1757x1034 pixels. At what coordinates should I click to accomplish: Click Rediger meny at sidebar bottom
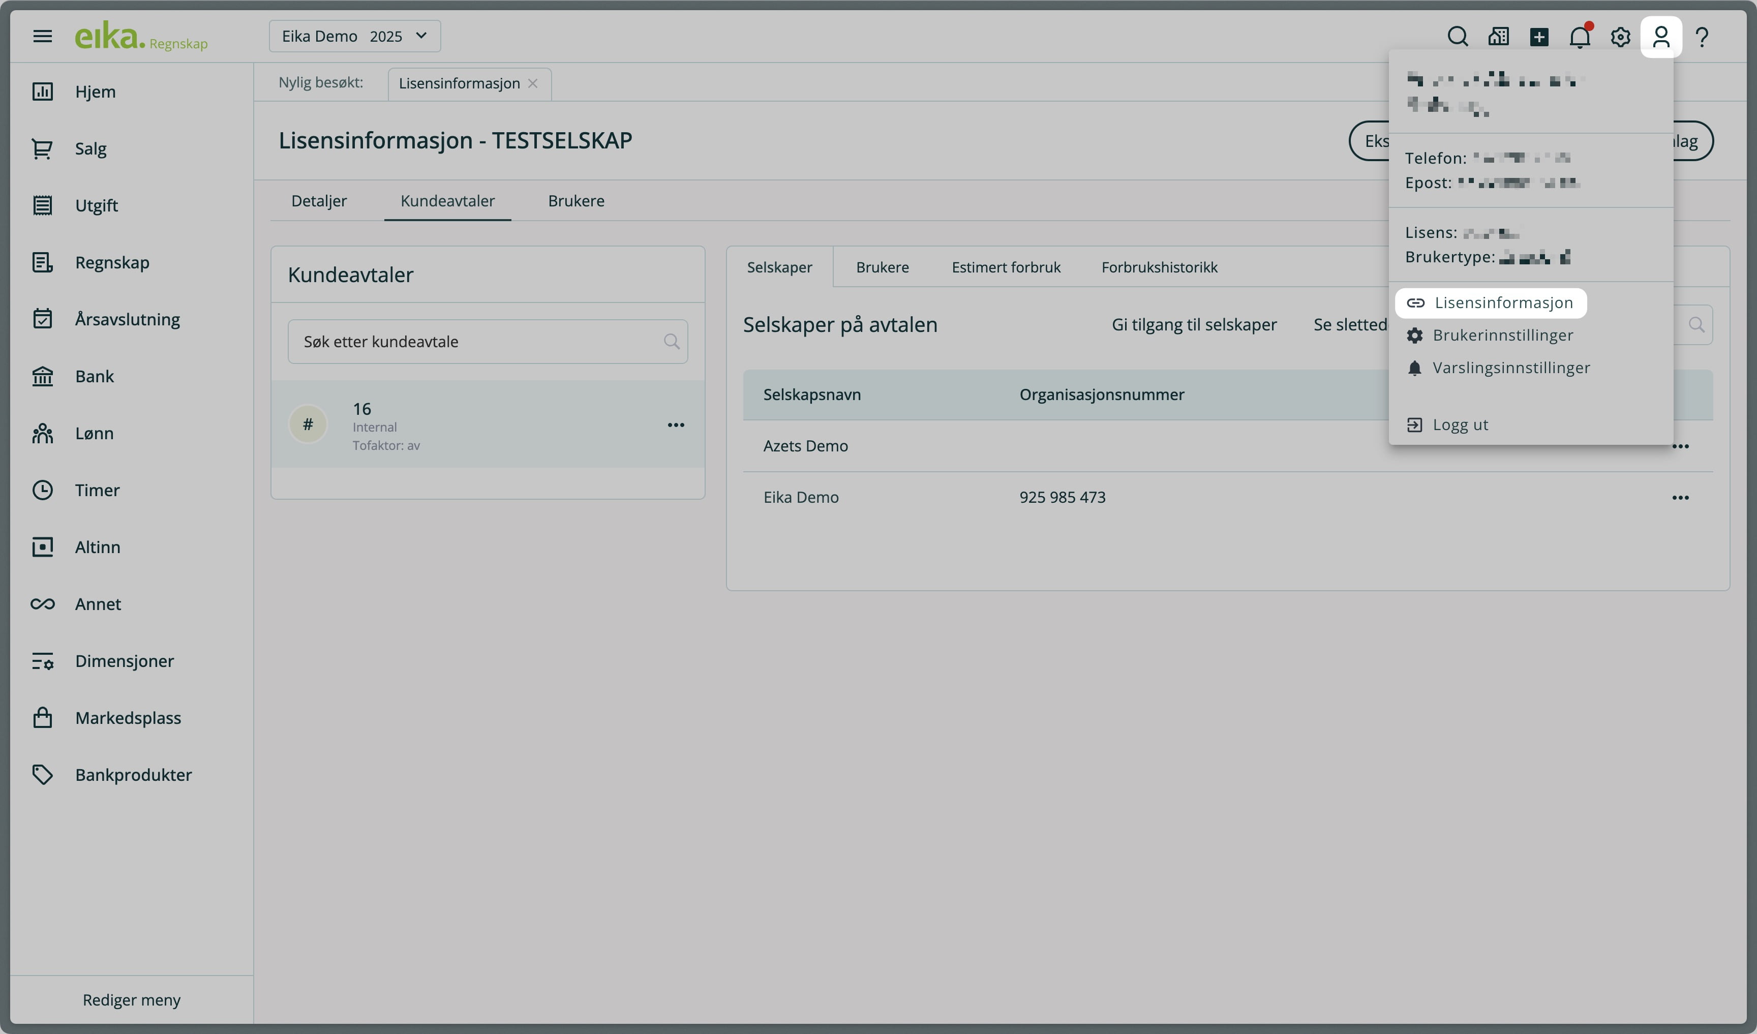click(x=131, y=1000)
